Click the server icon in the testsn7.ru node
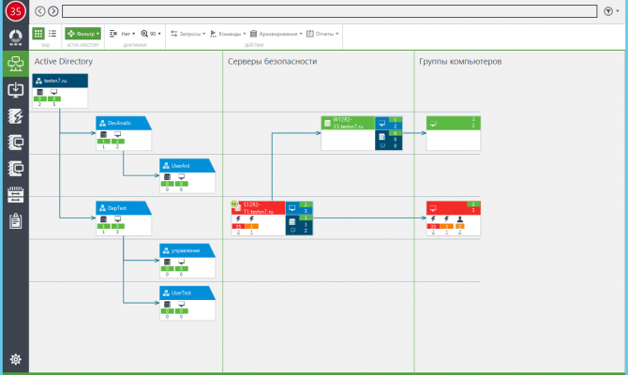 pyautogui.click(x=39, y=92)
